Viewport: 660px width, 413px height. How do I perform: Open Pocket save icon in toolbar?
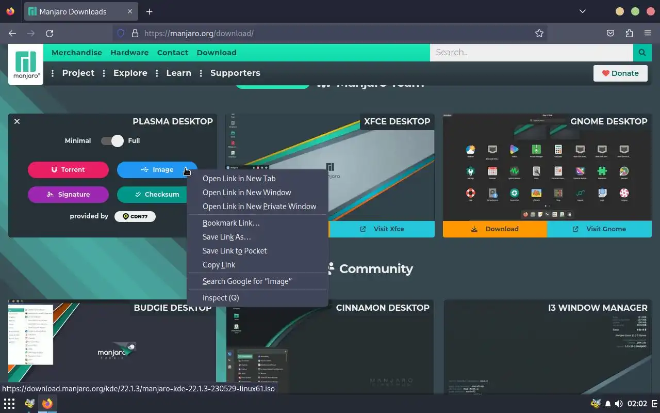(x=610, y=33)
